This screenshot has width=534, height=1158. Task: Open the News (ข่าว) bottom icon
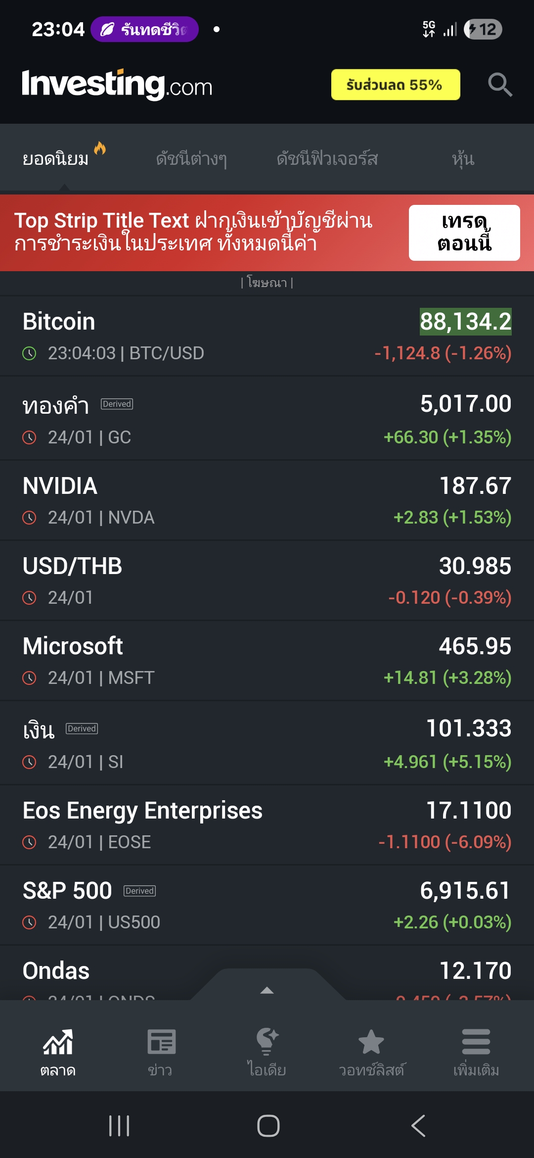(x=161, y=1051)
